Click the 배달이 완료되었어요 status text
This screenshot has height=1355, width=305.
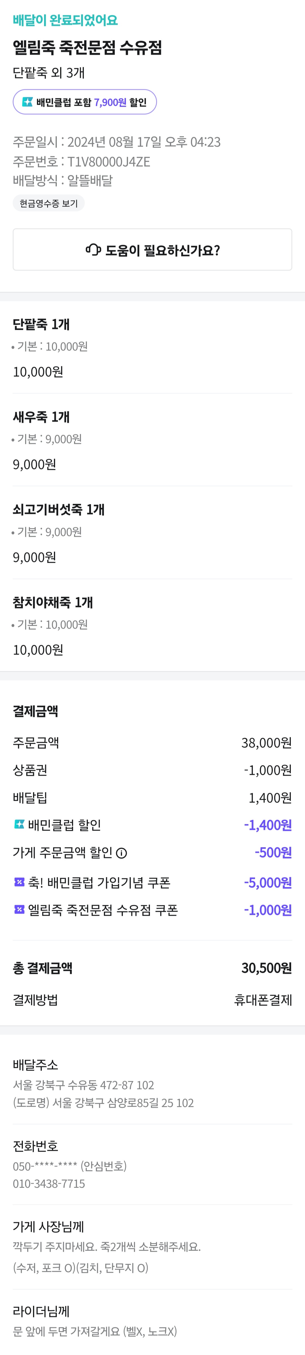[x=65, y=21]
